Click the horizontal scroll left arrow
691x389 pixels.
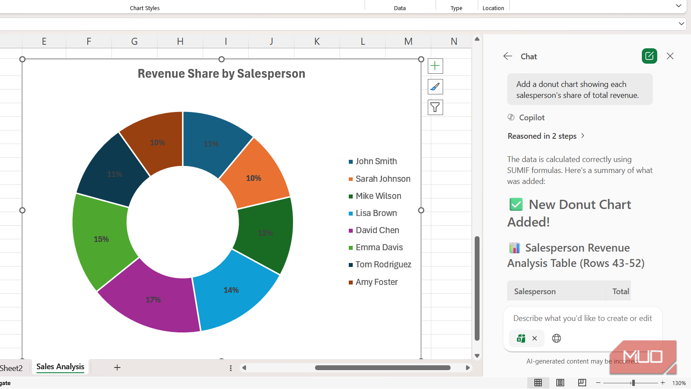coord(244,368)
